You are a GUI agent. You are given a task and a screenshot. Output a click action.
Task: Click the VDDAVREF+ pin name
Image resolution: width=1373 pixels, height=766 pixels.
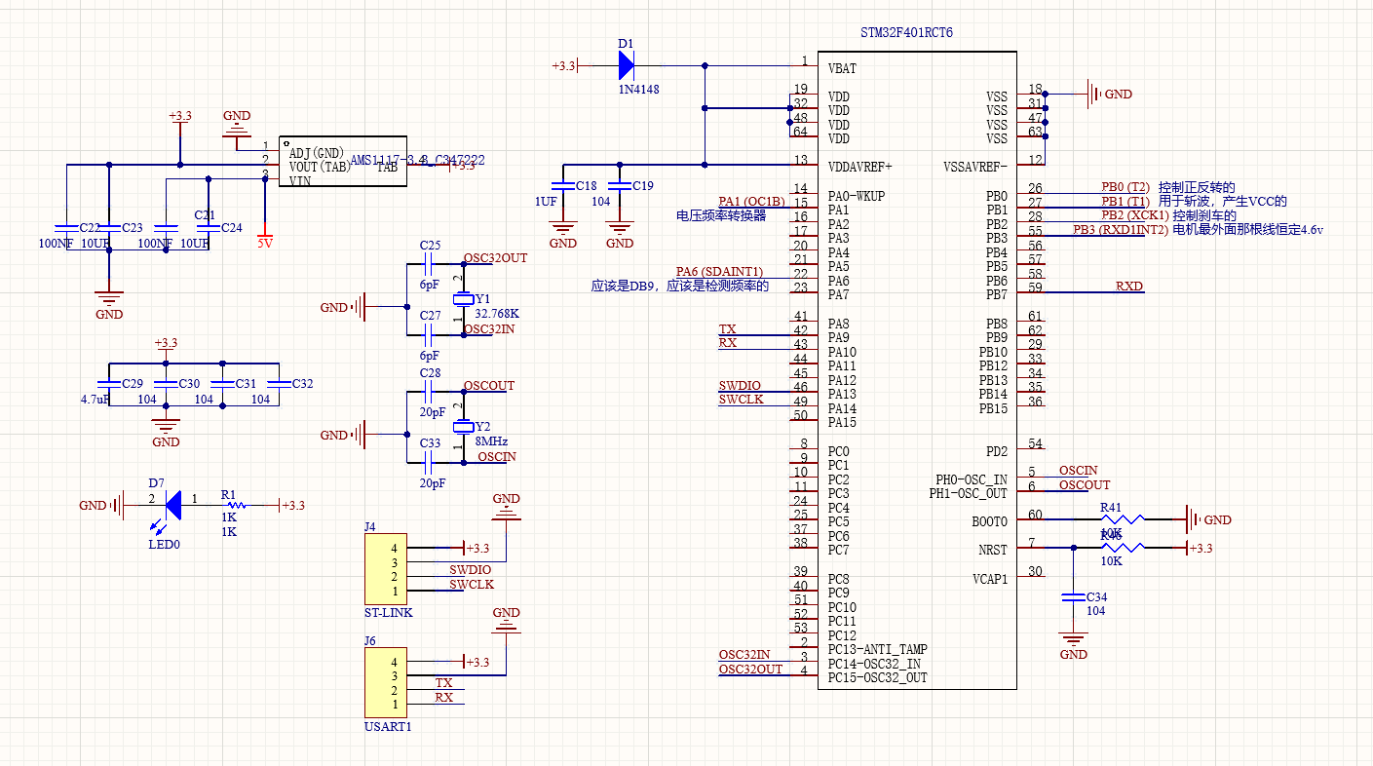click(x=859, y=167)
